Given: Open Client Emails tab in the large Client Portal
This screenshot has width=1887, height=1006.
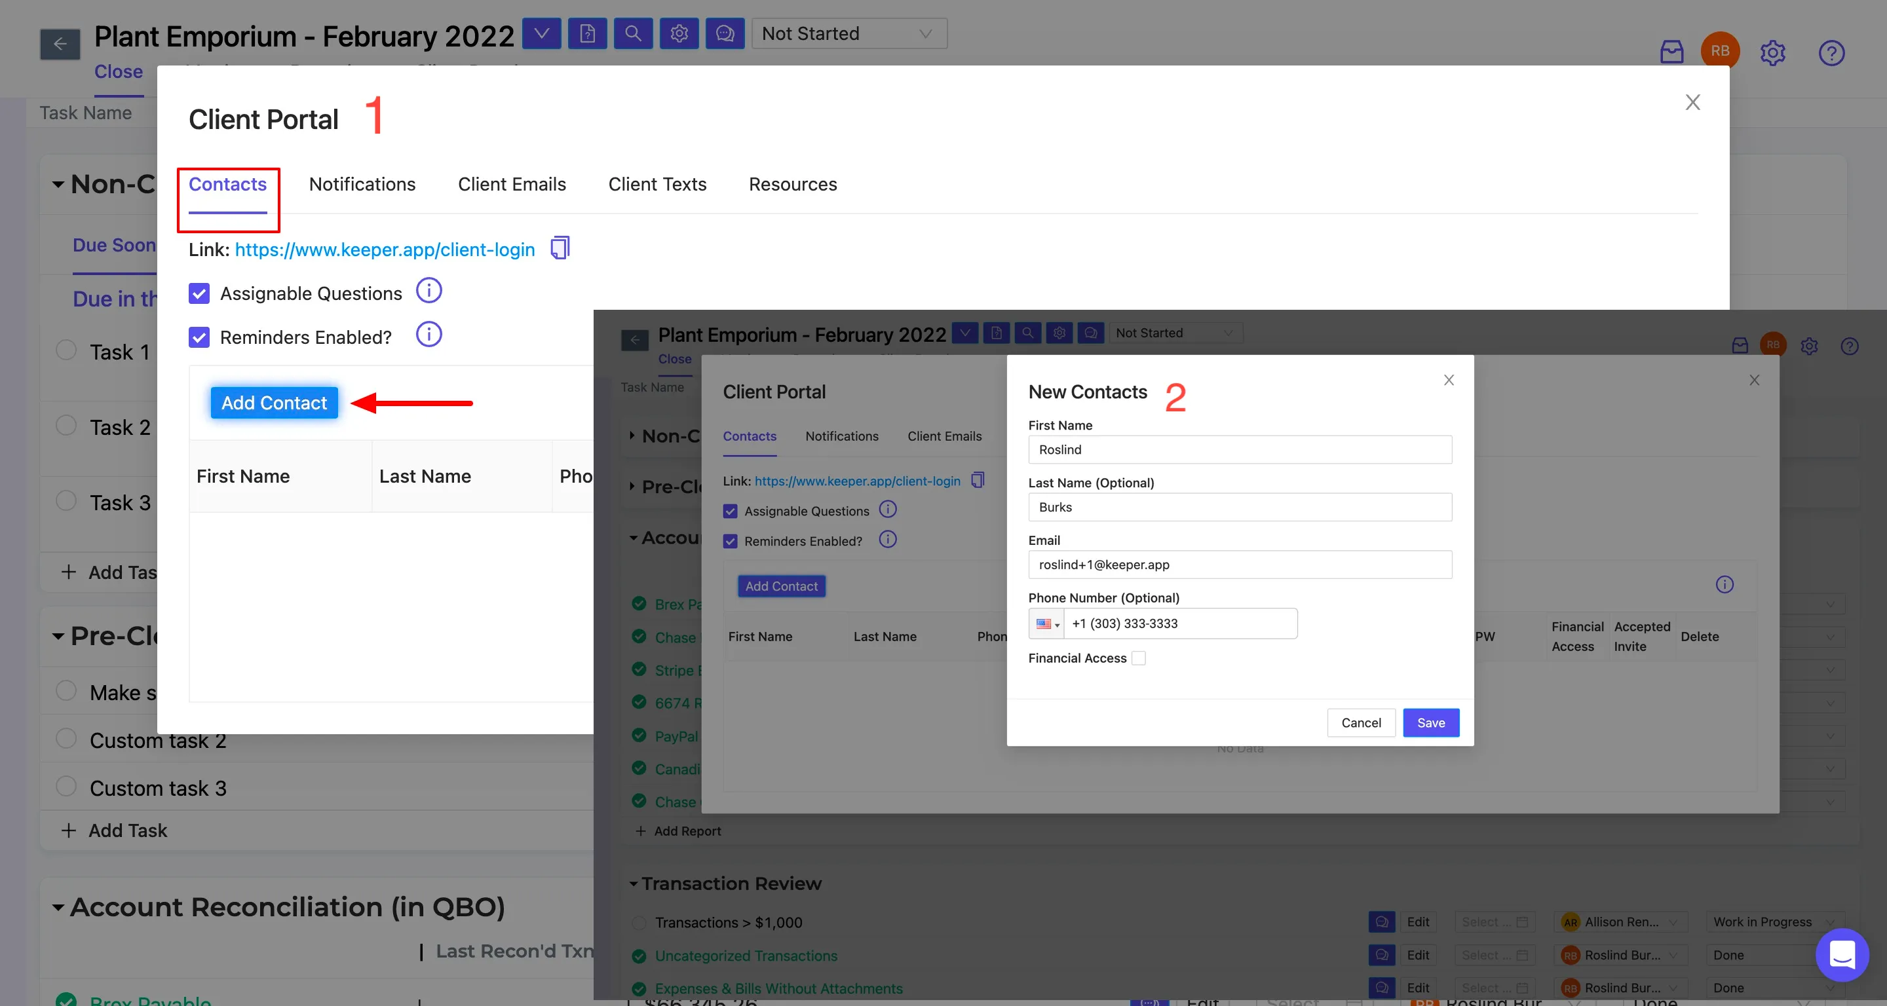Looking at the screenshot, I should 511,185.
